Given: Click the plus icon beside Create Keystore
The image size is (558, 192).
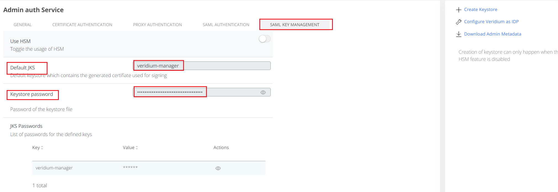Looking at the screenshot, I should click(x=459, y=10).
